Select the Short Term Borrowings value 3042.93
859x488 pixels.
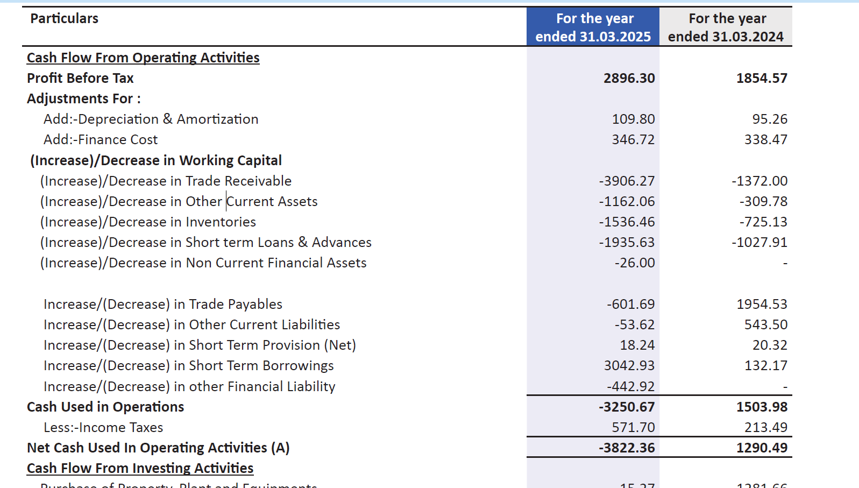(x=629, y=366)
